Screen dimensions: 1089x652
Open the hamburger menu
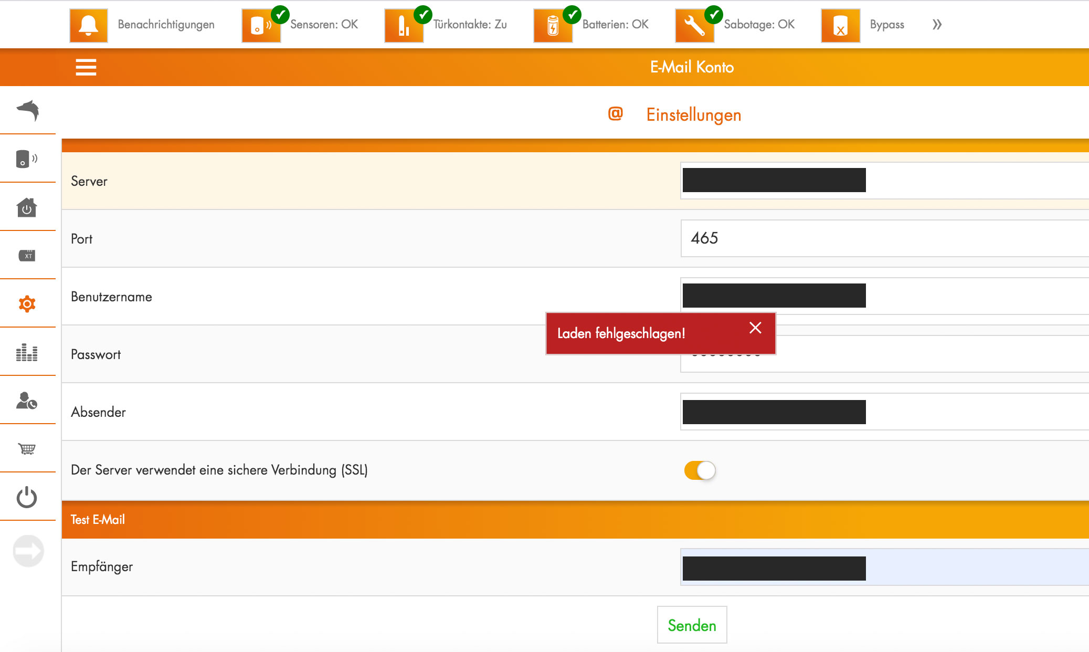86,67
